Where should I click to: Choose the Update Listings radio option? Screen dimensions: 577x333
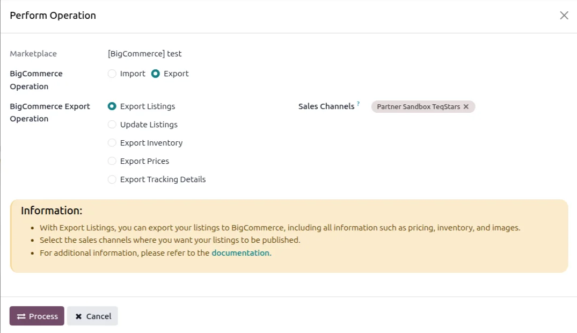pyautogui.click(x=112, y=125)
